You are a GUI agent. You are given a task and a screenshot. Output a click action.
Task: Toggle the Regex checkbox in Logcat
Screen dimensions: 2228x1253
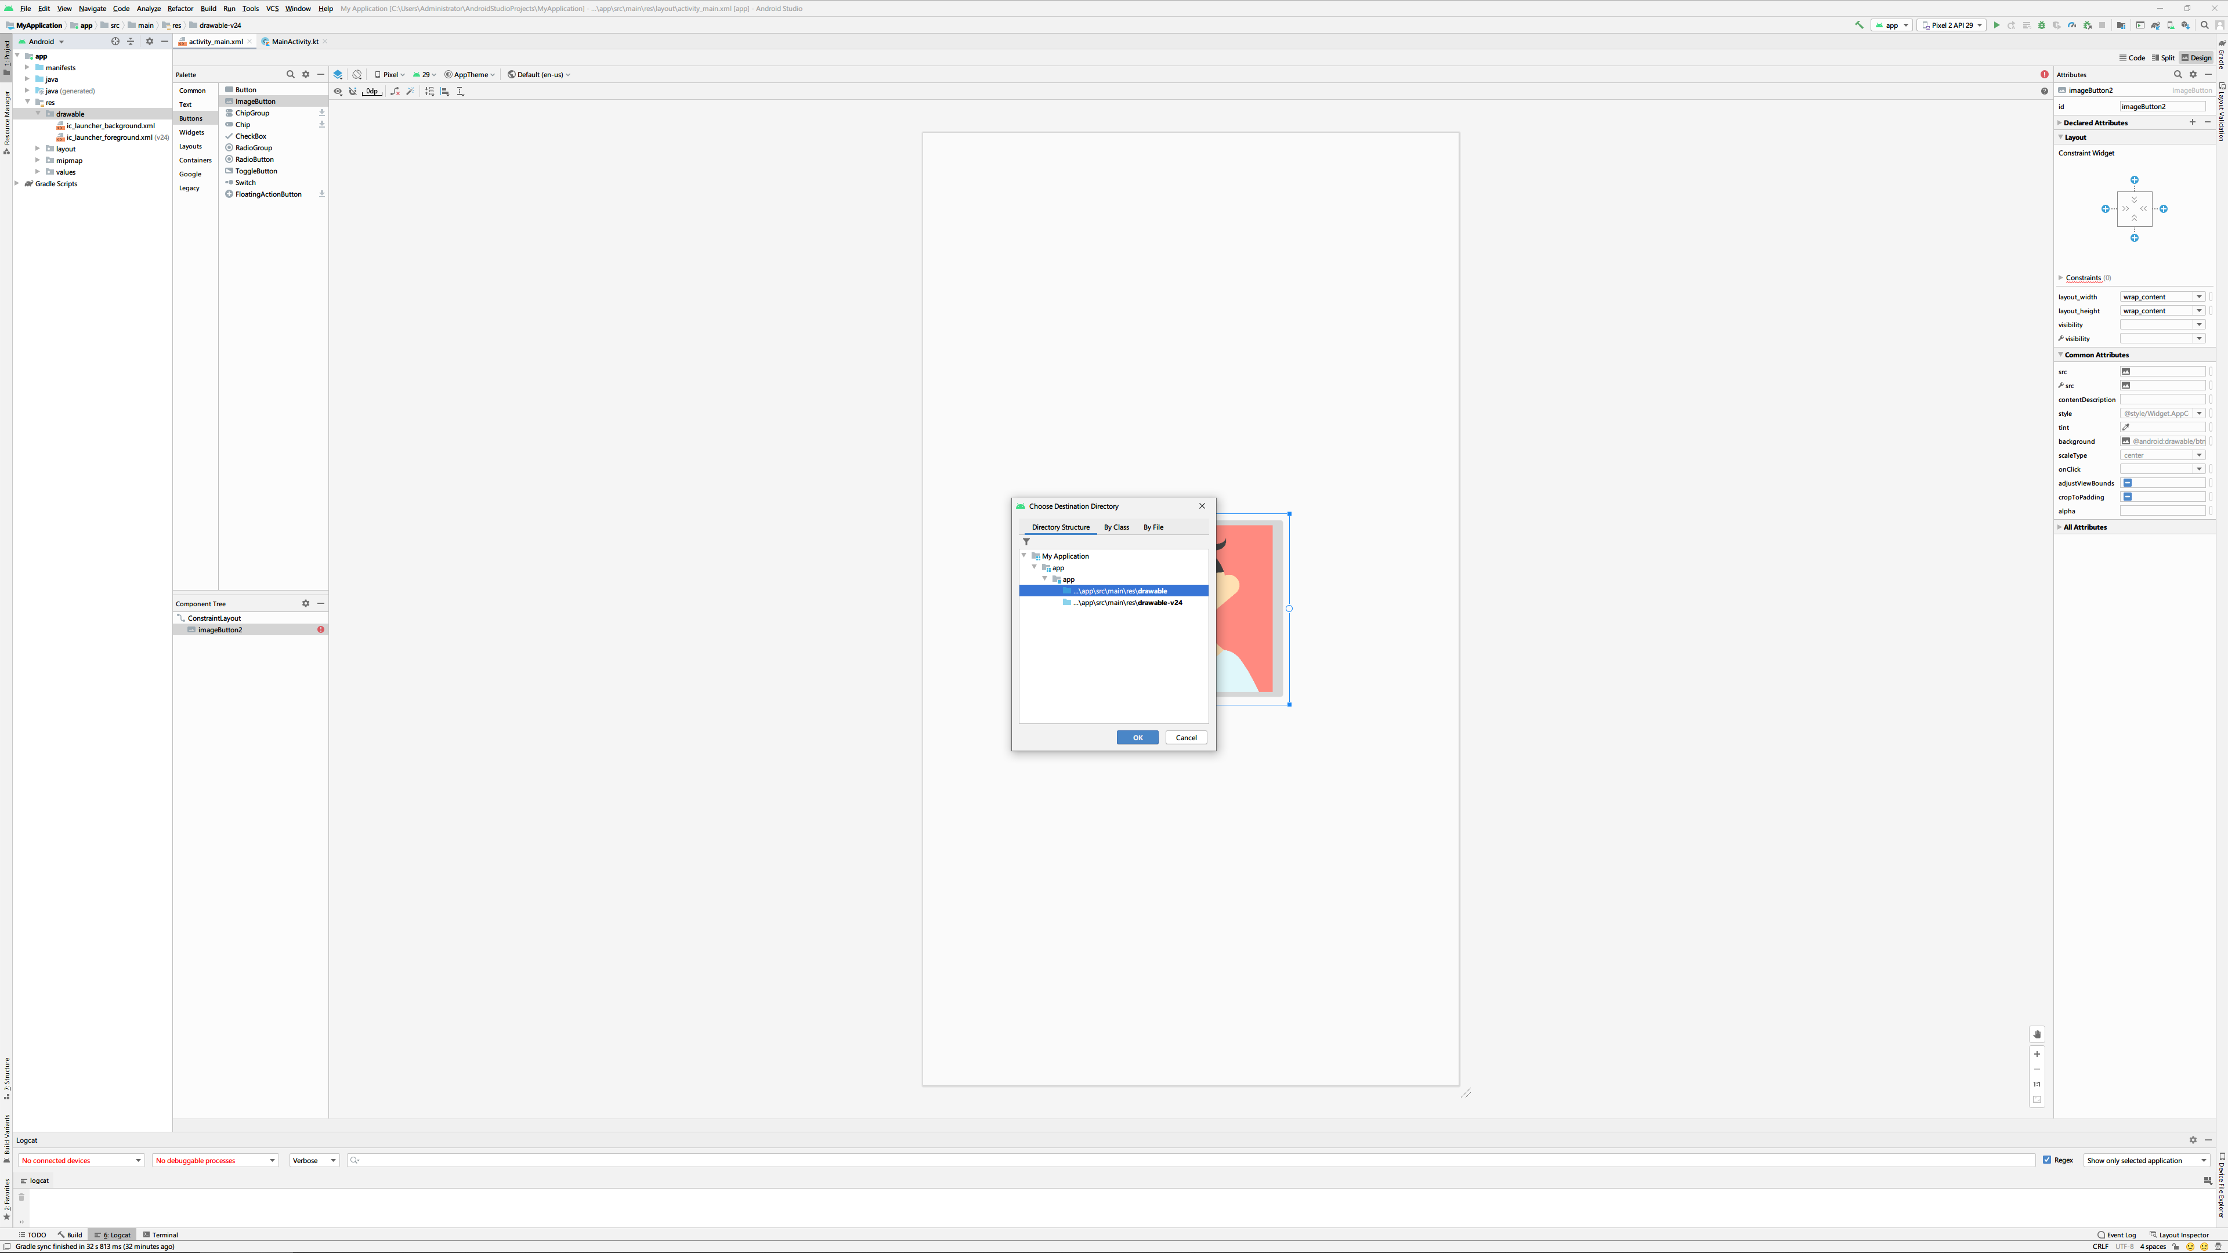tap(2047, 1160)
